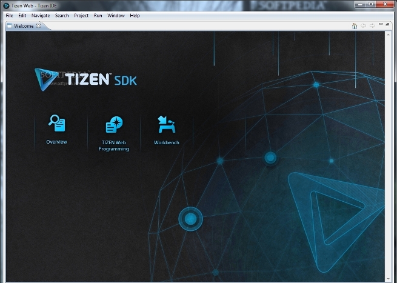Maximize the Welcome view panel
Image resolution: width=397 pixels, height=283 pixels.
click(387, 24)
